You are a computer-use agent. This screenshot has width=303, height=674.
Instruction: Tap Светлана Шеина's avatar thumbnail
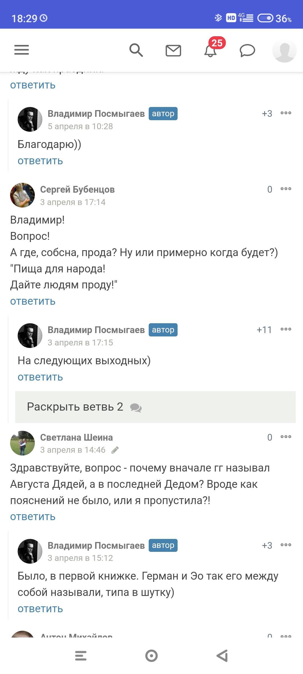22,443
